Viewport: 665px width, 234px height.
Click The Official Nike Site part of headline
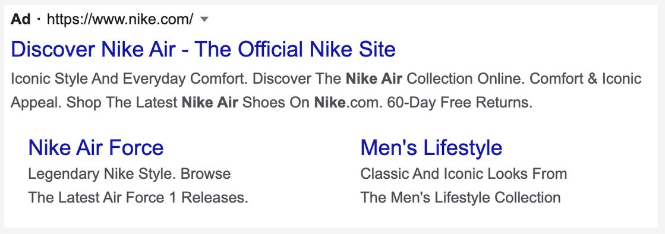point(295,50)
